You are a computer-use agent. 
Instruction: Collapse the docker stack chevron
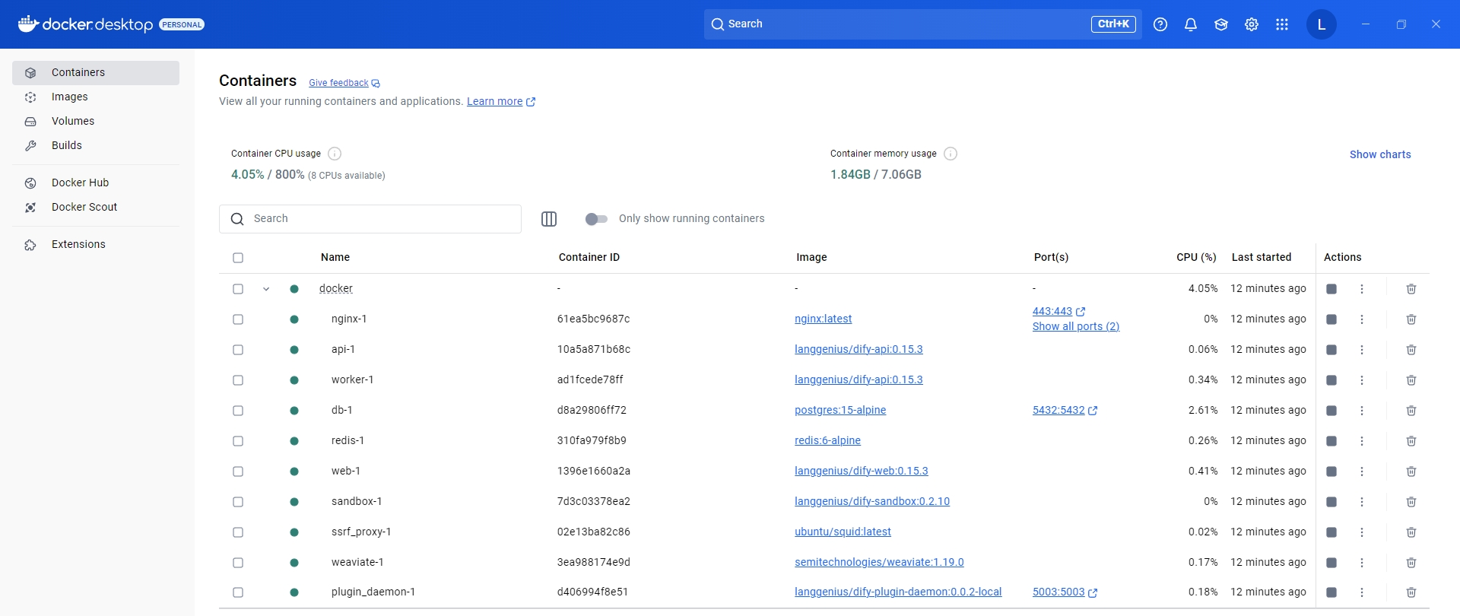[266, 289]
